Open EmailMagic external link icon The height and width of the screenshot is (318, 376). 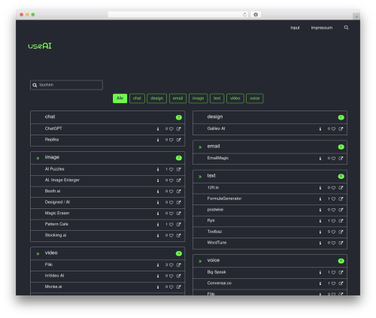(x=341, y=159)
